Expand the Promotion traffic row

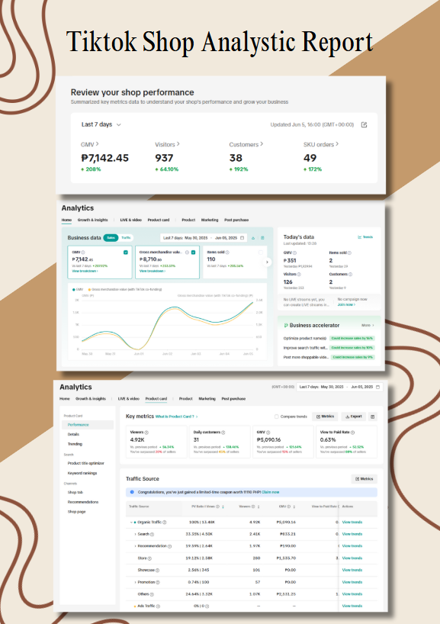[135, 582]
